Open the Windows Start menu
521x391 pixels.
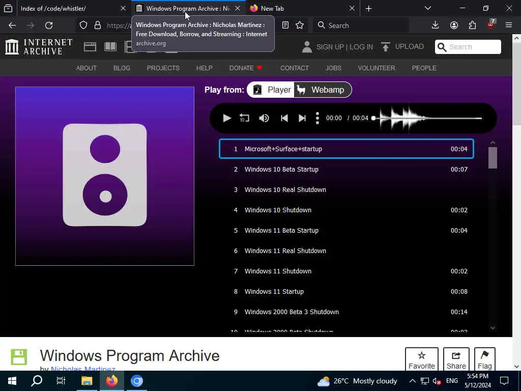[x=12, y=381]
